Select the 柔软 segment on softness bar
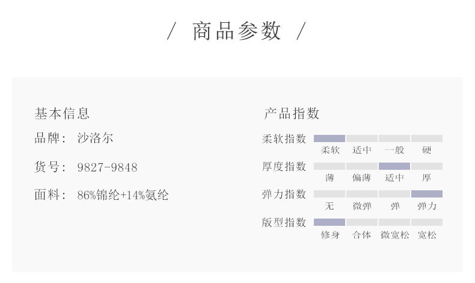Viewport: 475px width, 283px height. coord(329,138)
